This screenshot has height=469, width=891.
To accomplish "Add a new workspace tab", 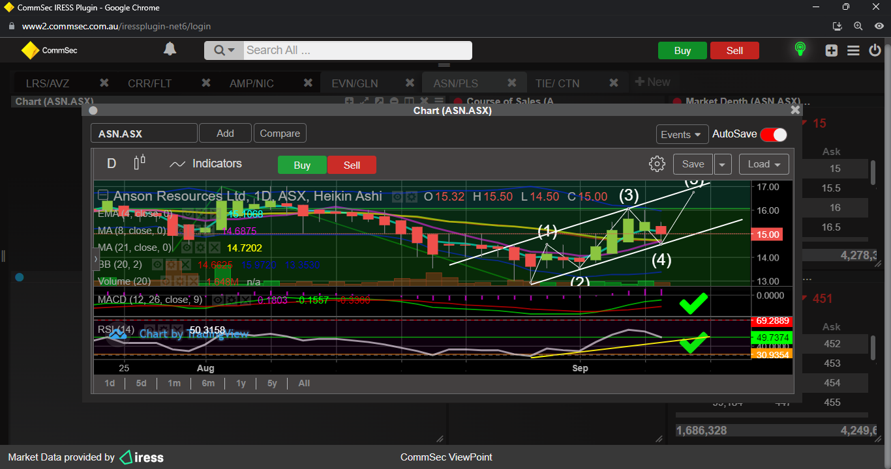I will 652,82.
